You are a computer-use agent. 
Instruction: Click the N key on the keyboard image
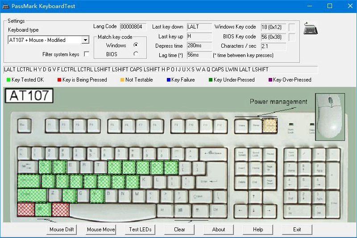125,196
